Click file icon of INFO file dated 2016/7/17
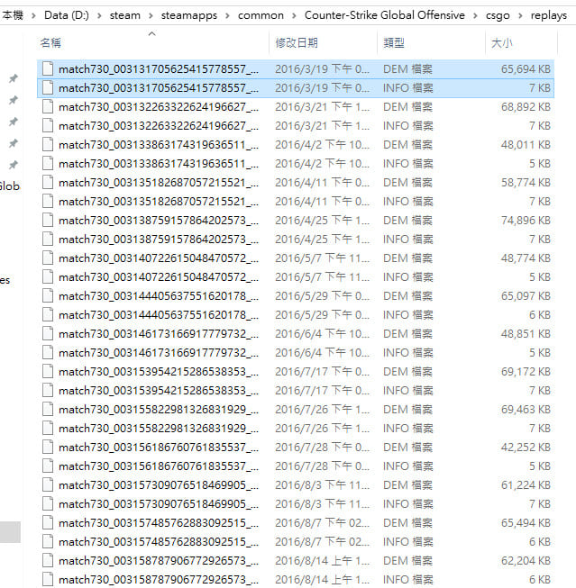This screenshot has height=588, width=576. pos(48,391)
